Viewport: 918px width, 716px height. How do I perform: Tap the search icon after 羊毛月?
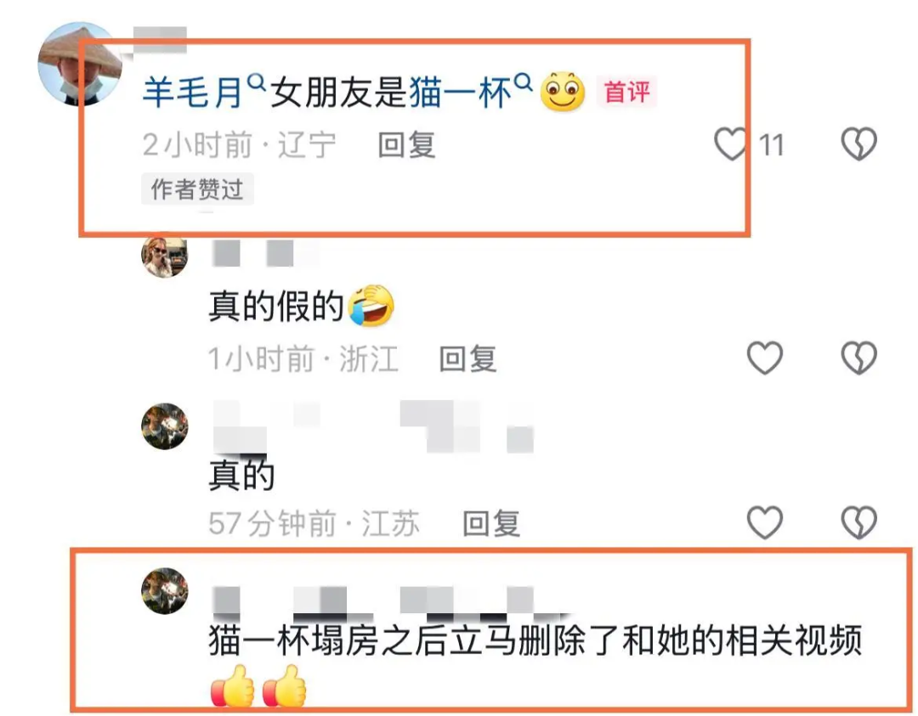tap(256, 82)
